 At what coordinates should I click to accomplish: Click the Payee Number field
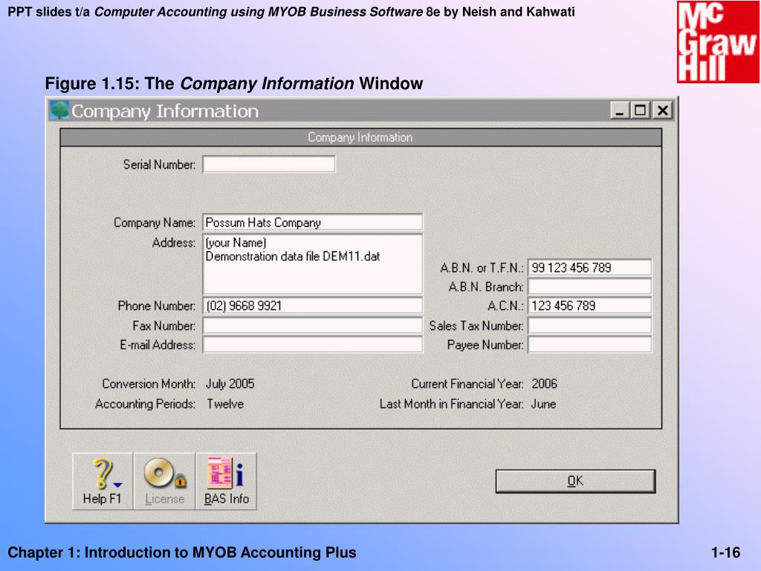[589, 345]
